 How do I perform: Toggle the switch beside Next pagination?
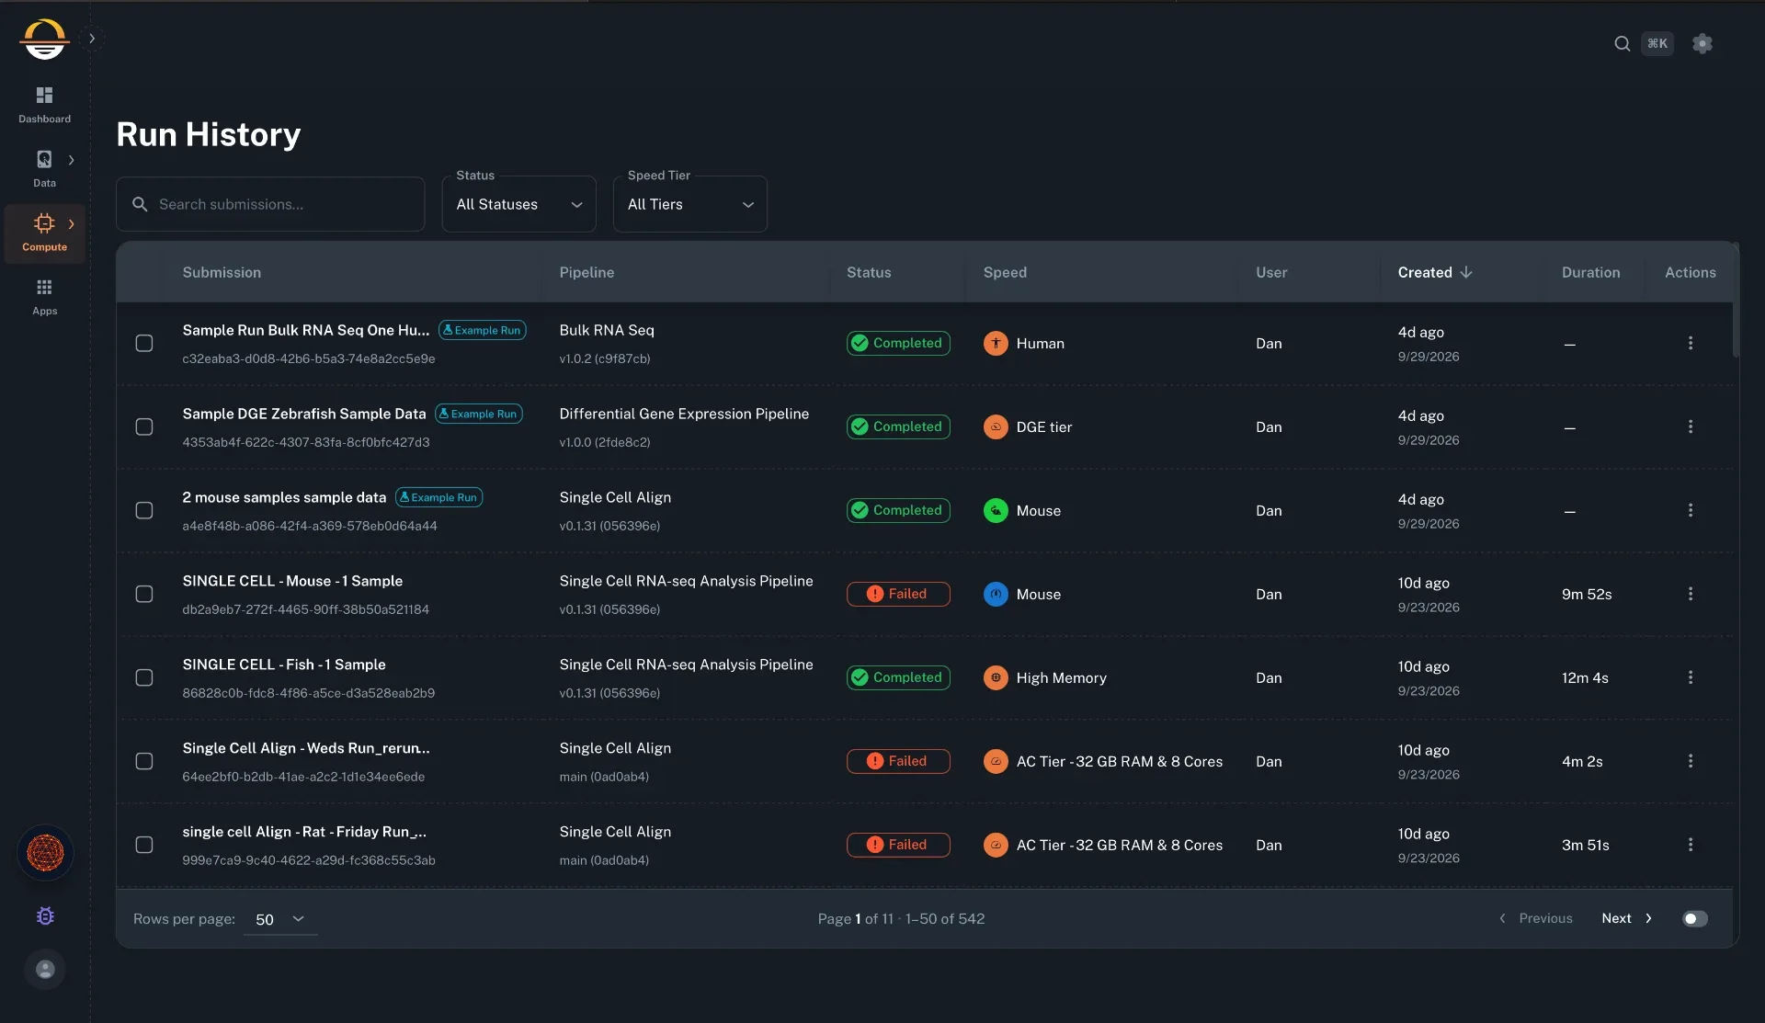[1695, 919]
